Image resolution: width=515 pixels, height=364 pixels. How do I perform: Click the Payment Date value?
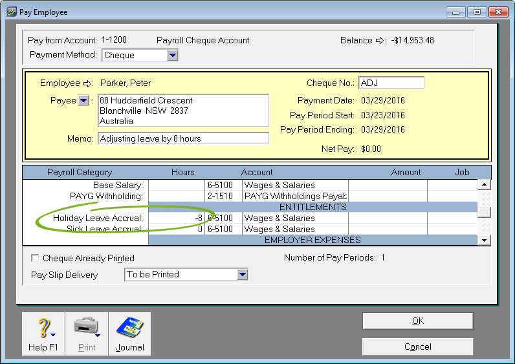point(383,101)
